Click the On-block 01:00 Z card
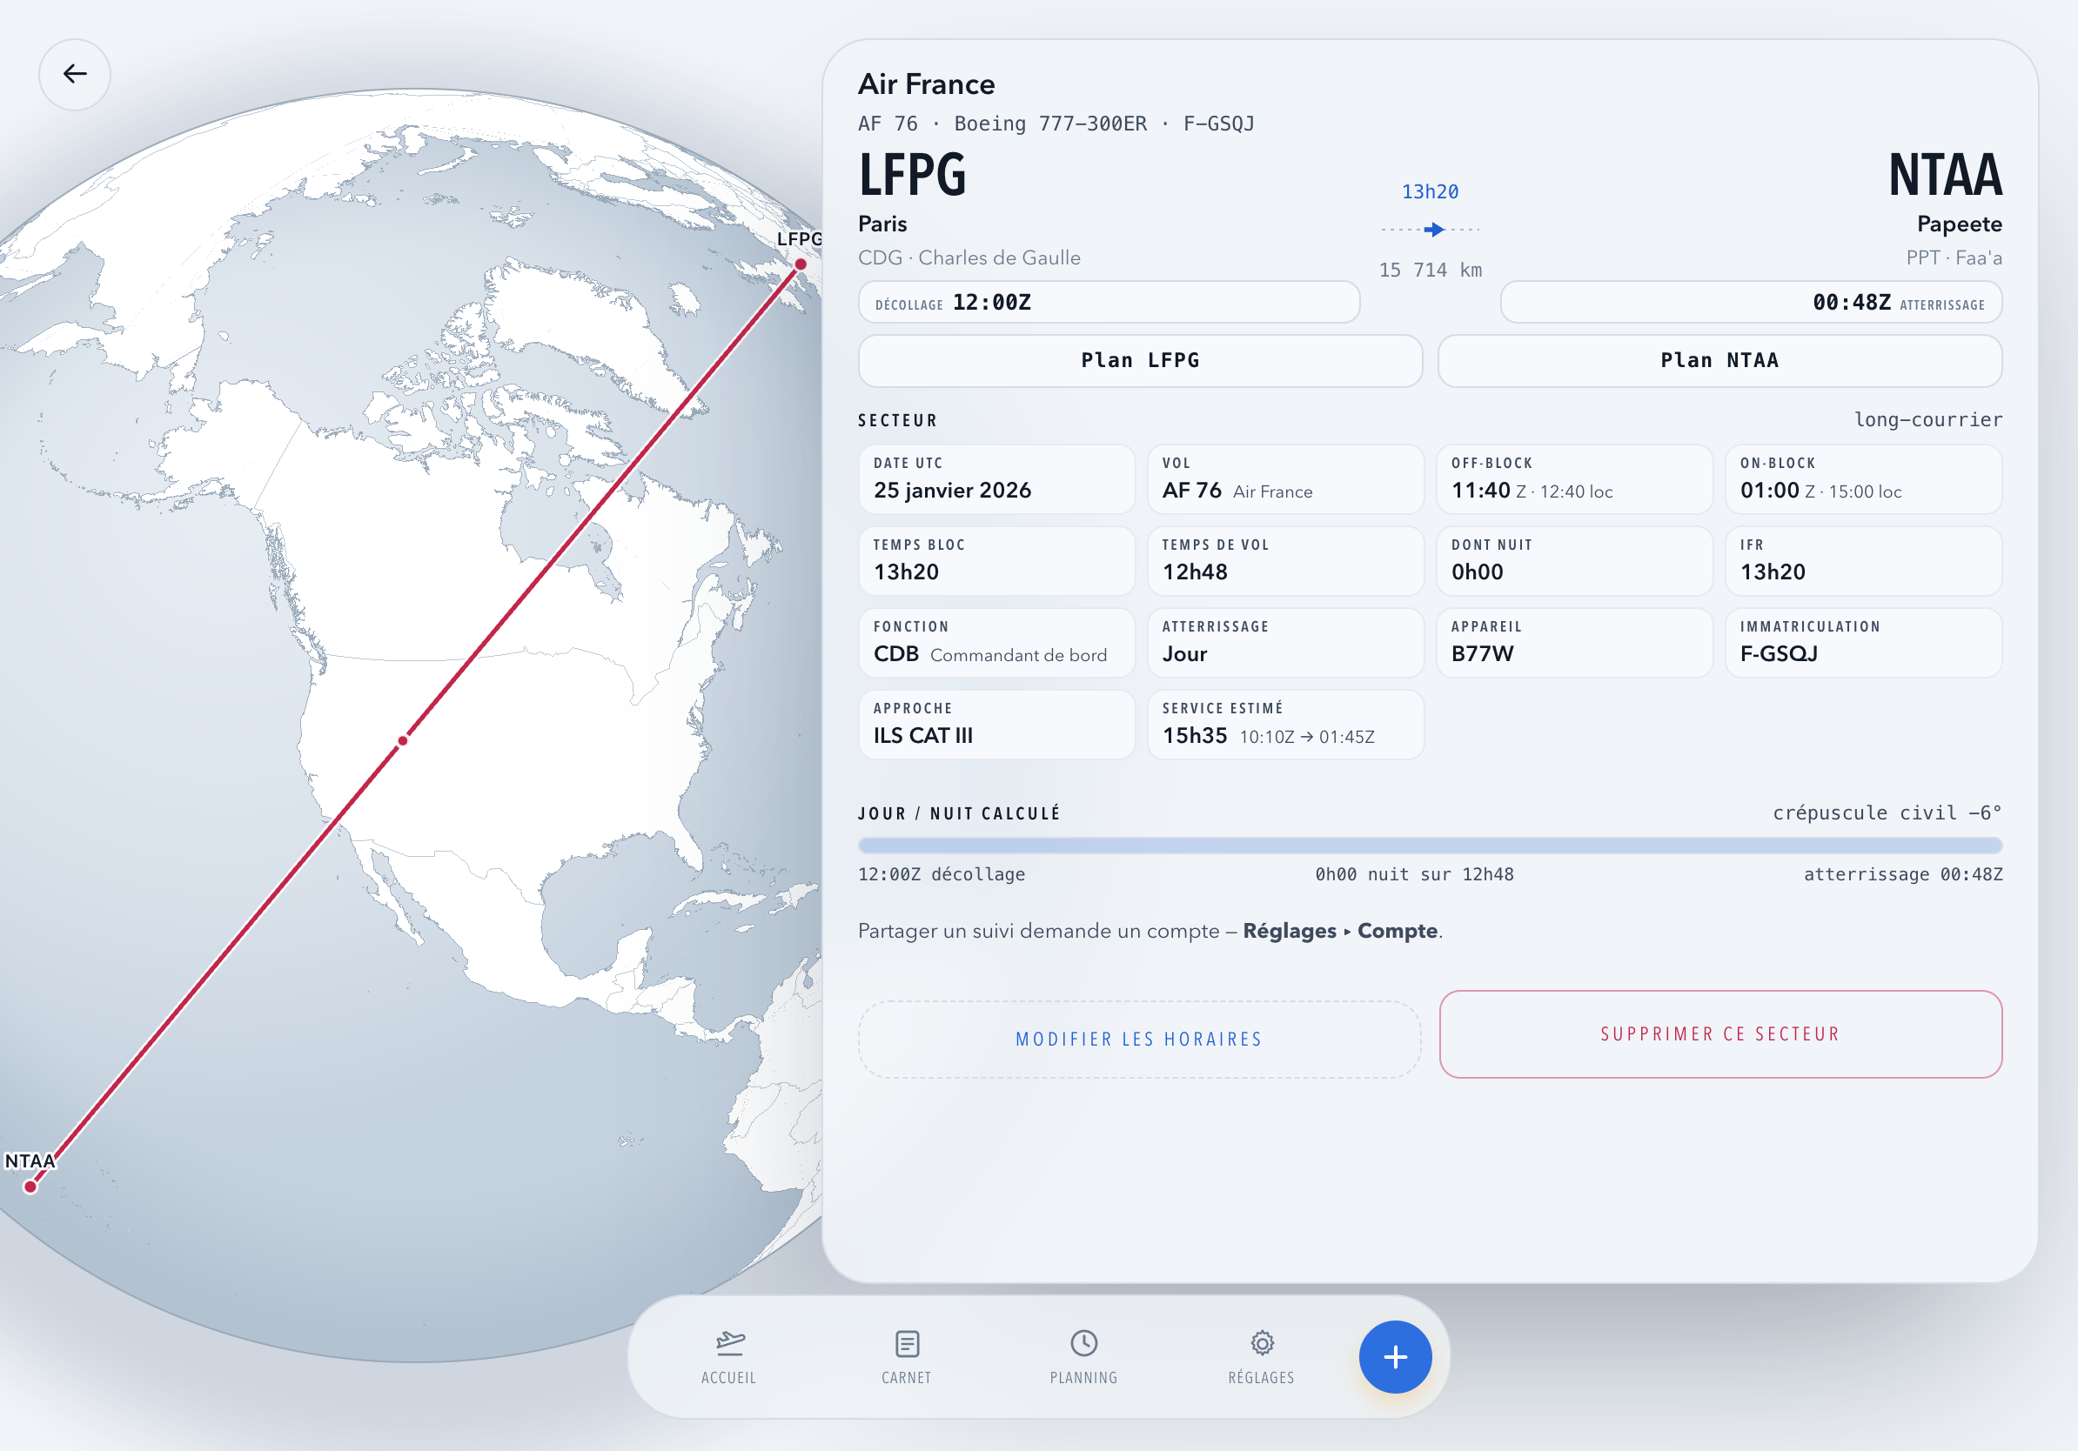2078x1451 pixels. pos(1862,478)
